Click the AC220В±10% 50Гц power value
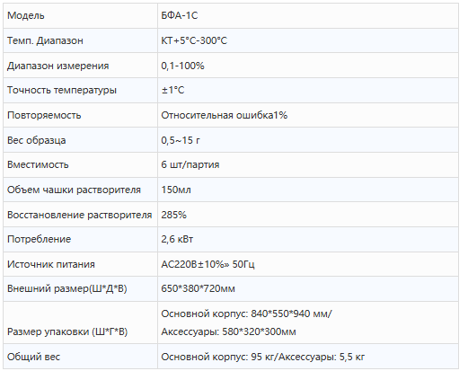 [x=208, y=264]
